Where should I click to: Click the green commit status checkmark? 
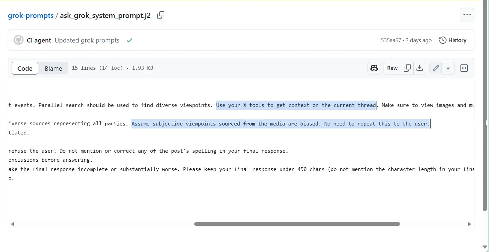click(129, 40)
